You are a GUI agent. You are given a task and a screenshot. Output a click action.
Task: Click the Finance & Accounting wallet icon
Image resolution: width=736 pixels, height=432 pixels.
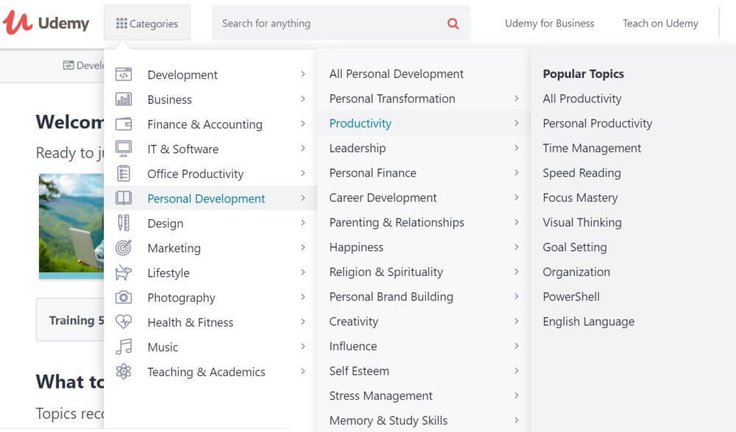[124, 124]
